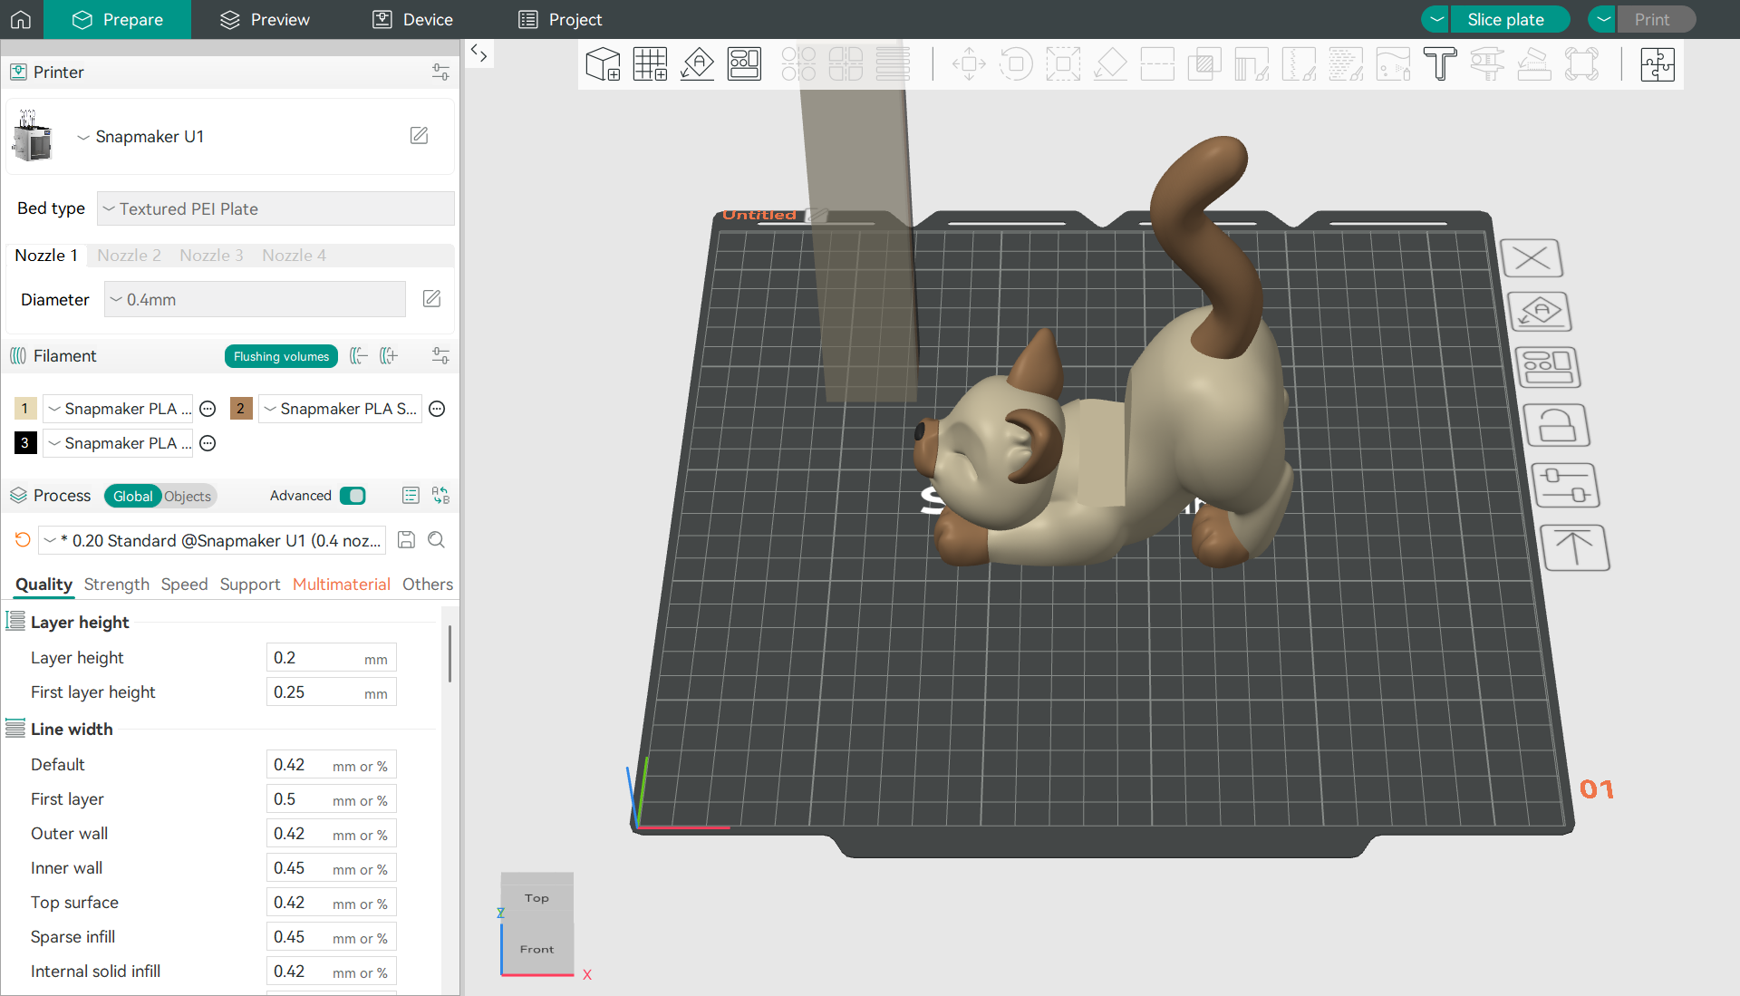1740x996 pixels.
Task: Expand the nozzle Diameter dropdown
Action: click(255, 299)
